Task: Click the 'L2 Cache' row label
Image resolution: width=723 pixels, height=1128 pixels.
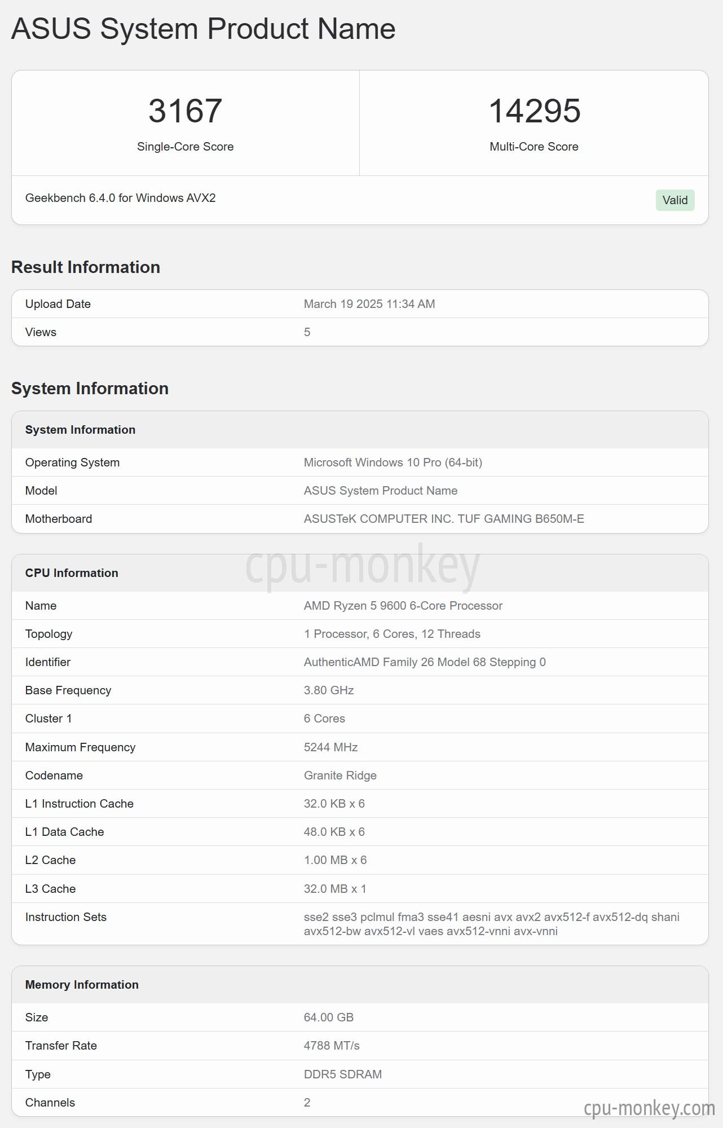Action: tap(50, 860)
